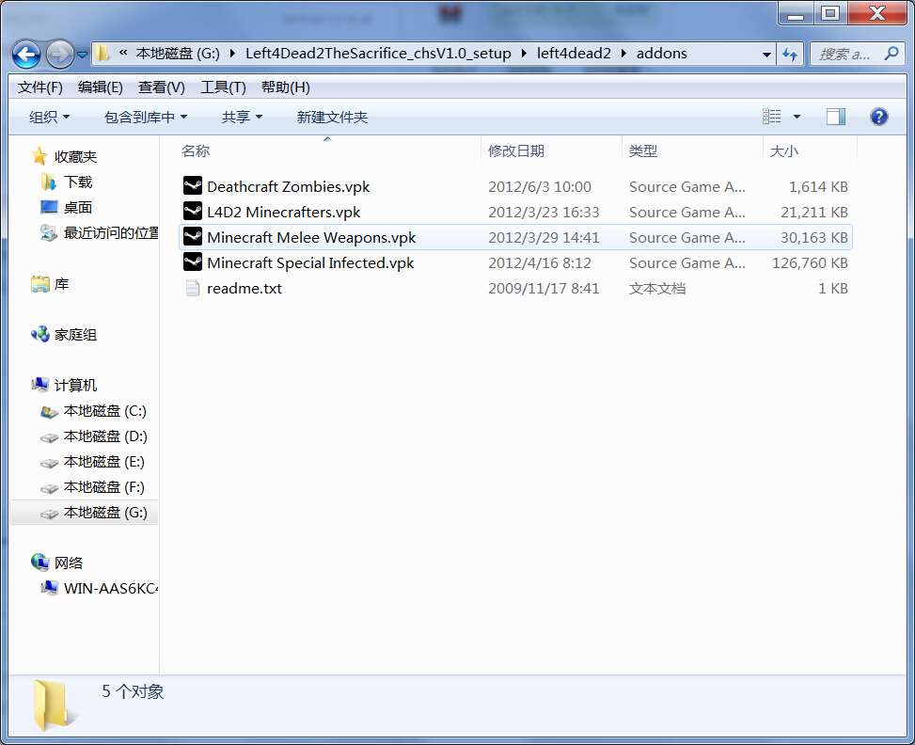Click addons breadcrumb segment
Image resolution: width=915 pixels, height=745 pixels.
[x=662, y=54]
